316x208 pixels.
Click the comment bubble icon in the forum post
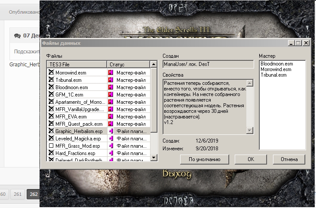coord(17,36)
